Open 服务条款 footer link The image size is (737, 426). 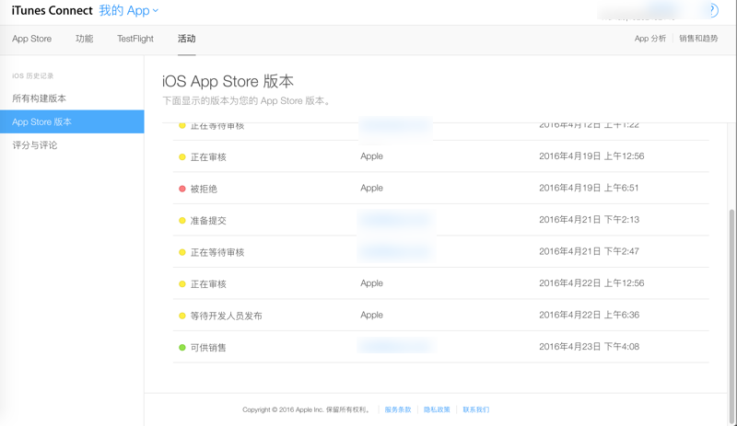(398, 409)
